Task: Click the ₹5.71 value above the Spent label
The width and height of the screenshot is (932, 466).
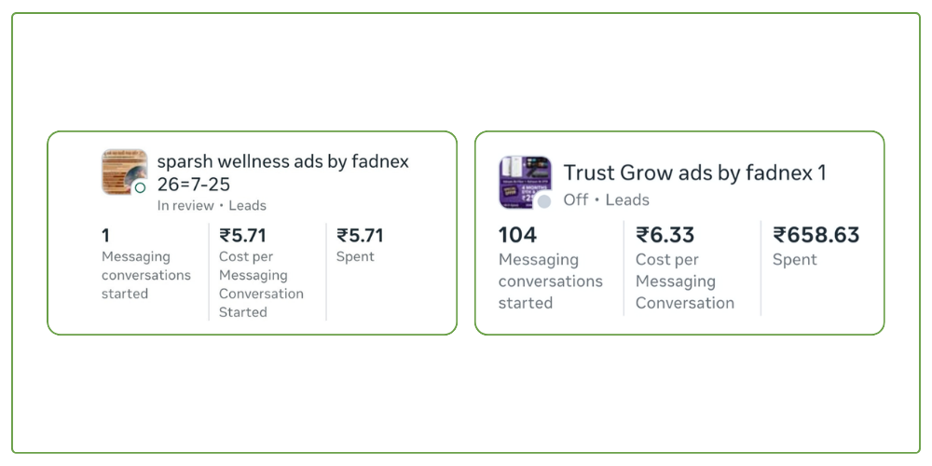Action: pyautogui.click(x=360, y=236)
